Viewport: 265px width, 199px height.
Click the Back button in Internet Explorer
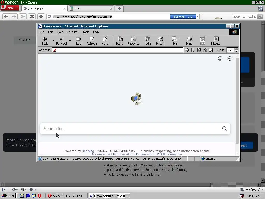tap(45, 41)
